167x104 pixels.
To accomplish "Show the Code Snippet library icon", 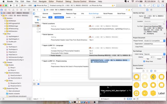I will coord(147,71).
